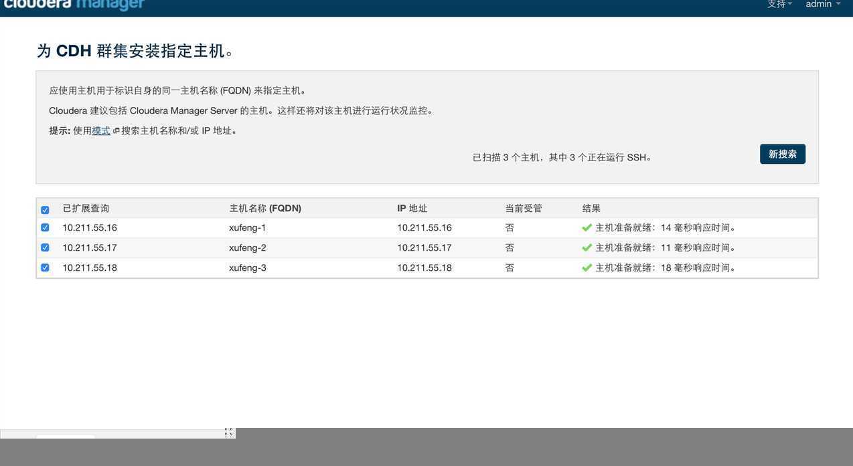This screenshot has width=853, height=466.
Task: Select hostname xufeng-2 cell
Action: (248, 248)
